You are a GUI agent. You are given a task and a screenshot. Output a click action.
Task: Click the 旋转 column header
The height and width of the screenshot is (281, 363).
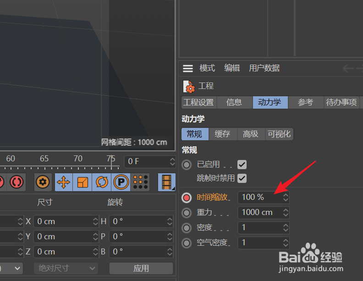(115, 202)
